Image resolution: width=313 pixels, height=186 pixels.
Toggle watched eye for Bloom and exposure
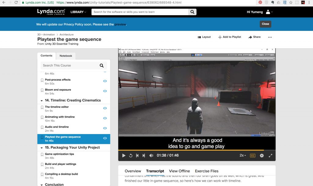click(x=105, y=91)
